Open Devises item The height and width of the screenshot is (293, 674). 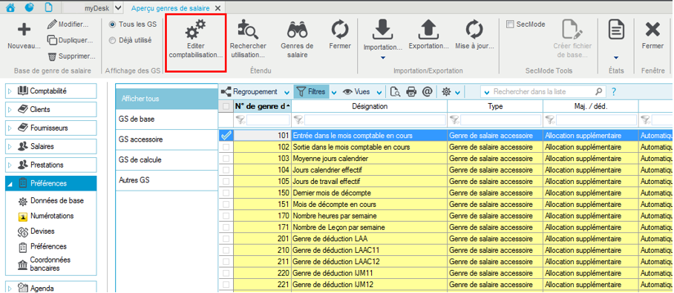click(36, 231)
